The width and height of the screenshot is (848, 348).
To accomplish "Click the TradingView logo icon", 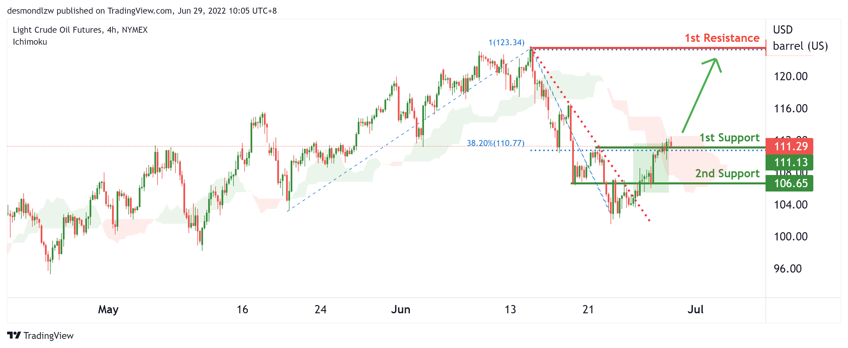I will click(x=14, y=335).
